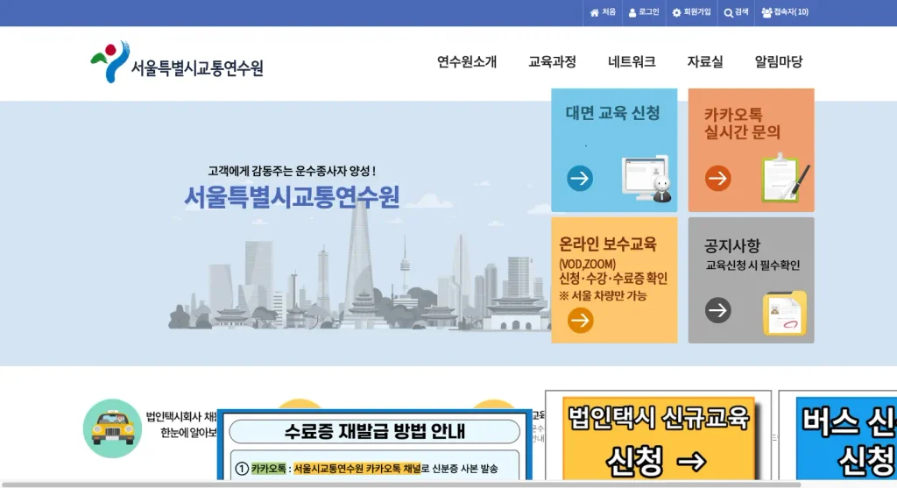Click the ※ 서울 차량만 가능 note
Viewport: 897px width, 488px height.
pyautogui.click(x=603, y=296)
